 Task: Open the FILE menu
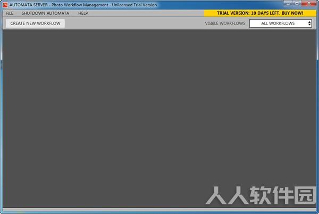[10, 13]
